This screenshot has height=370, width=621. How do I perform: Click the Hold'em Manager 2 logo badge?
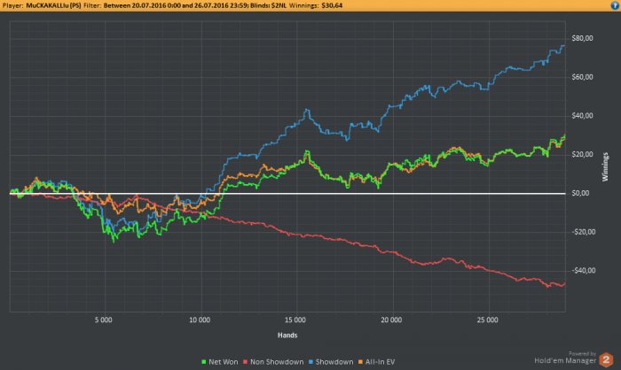(606, 359)
